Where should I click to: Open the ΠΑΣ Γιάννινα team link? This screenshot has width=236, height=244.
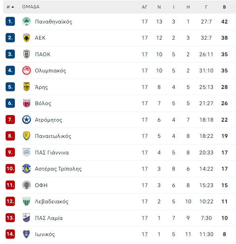point(52,152)
